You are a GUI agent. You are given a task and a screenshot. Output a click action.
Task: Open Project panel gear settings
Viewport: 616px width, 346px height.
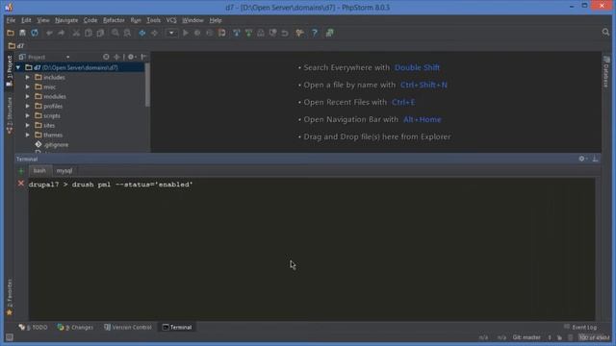coord(132,57)
